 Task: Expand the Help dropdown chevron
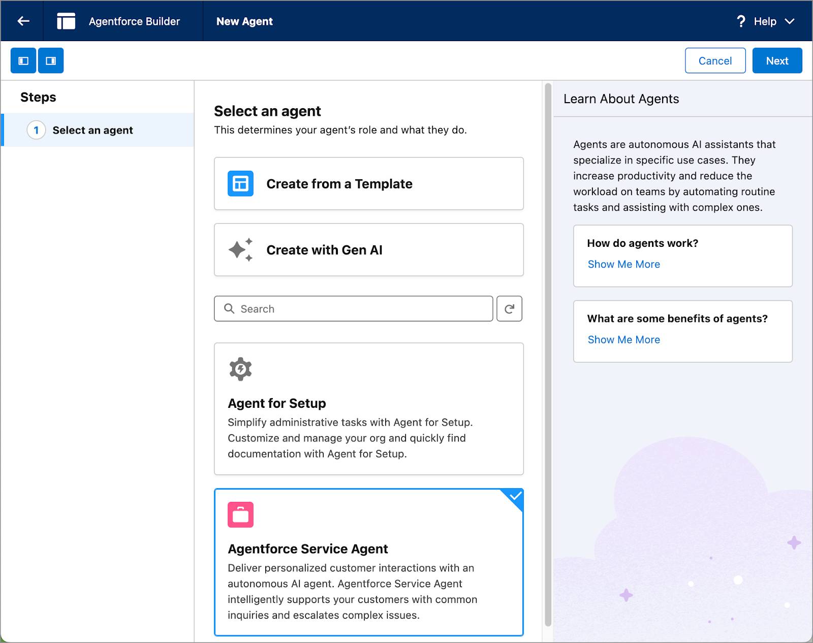click(790, 21)
